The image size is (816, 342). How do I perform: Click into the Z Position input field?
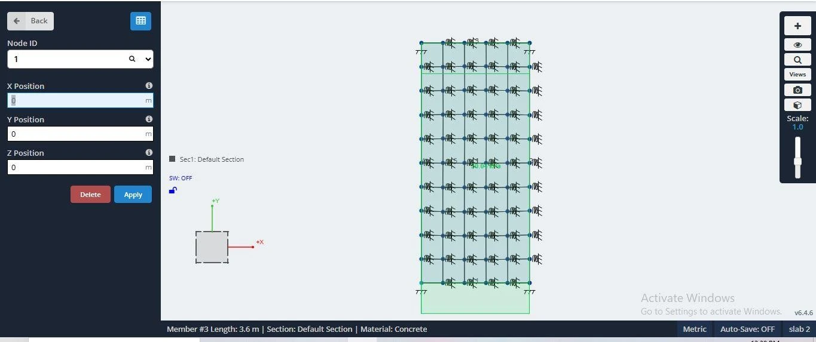[x=80, y=167]
